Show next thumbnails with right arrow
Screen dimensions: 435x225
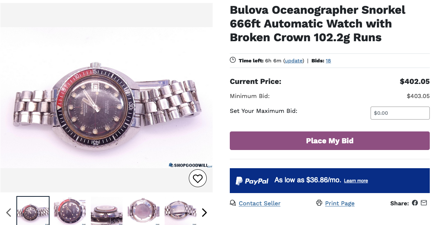coord(204,212)
